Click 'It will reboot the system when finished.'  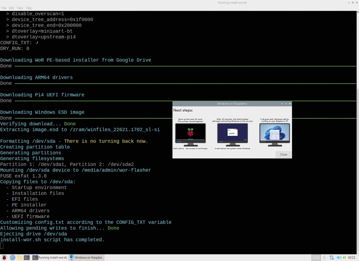point(232,148)
